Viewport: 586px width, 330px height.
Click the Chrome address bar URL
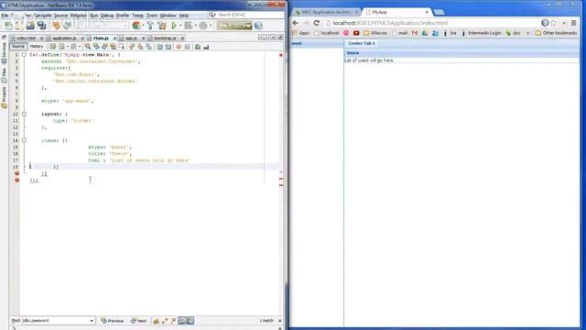pyautogui.click(x=390, y=23)
